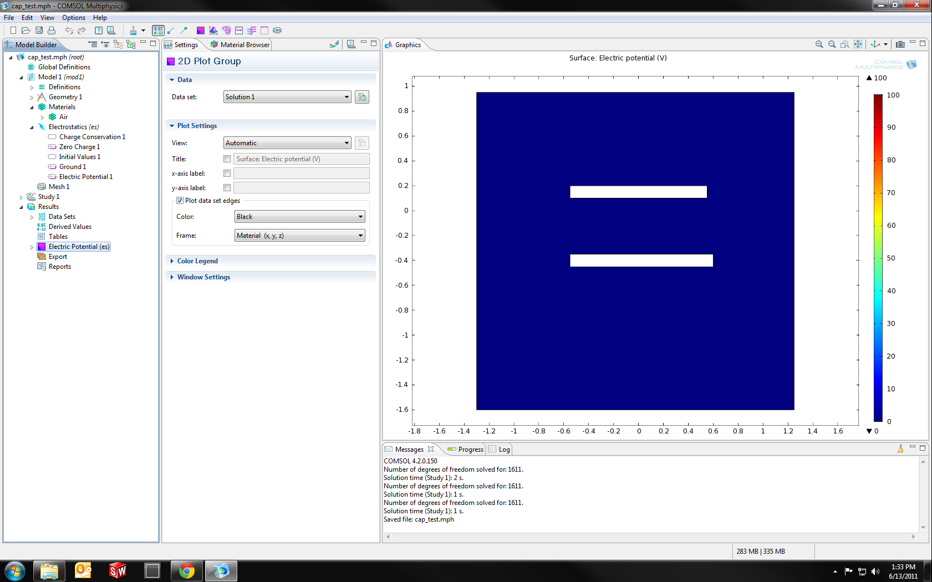The image size is (932, 582).
Task: Enable the Title checkbox
Action: [227, 159]
